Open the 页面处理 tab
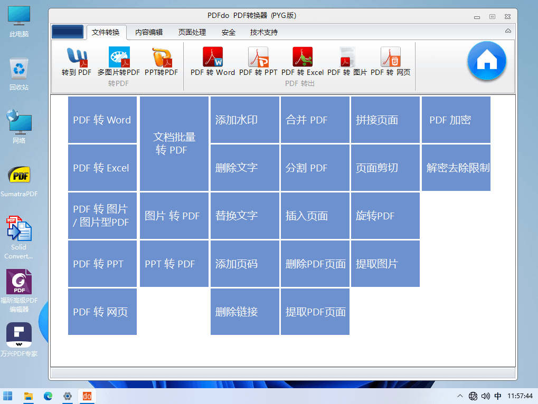 [x=192, y=32]
